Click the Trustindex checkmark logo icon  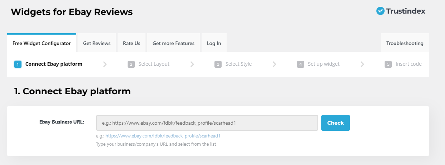point(380,11)
